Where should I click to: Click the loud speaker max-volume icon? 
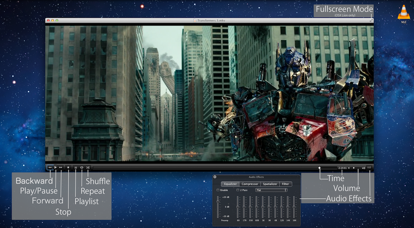363,168
